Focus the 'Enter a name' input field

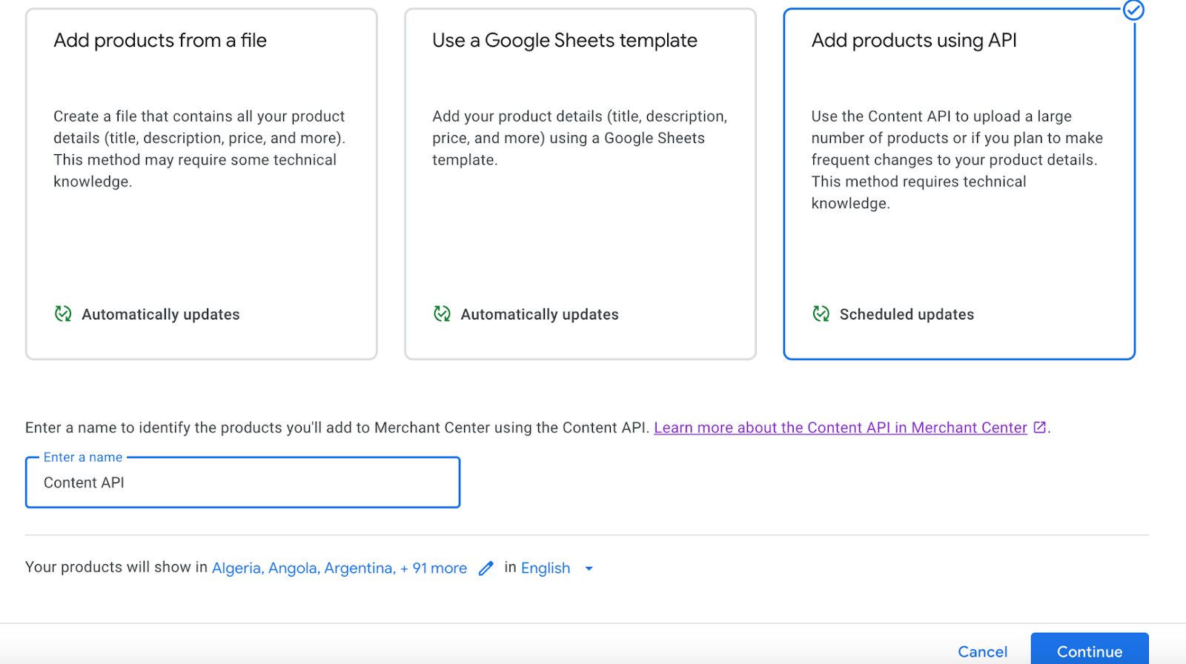tap(243, 482)
